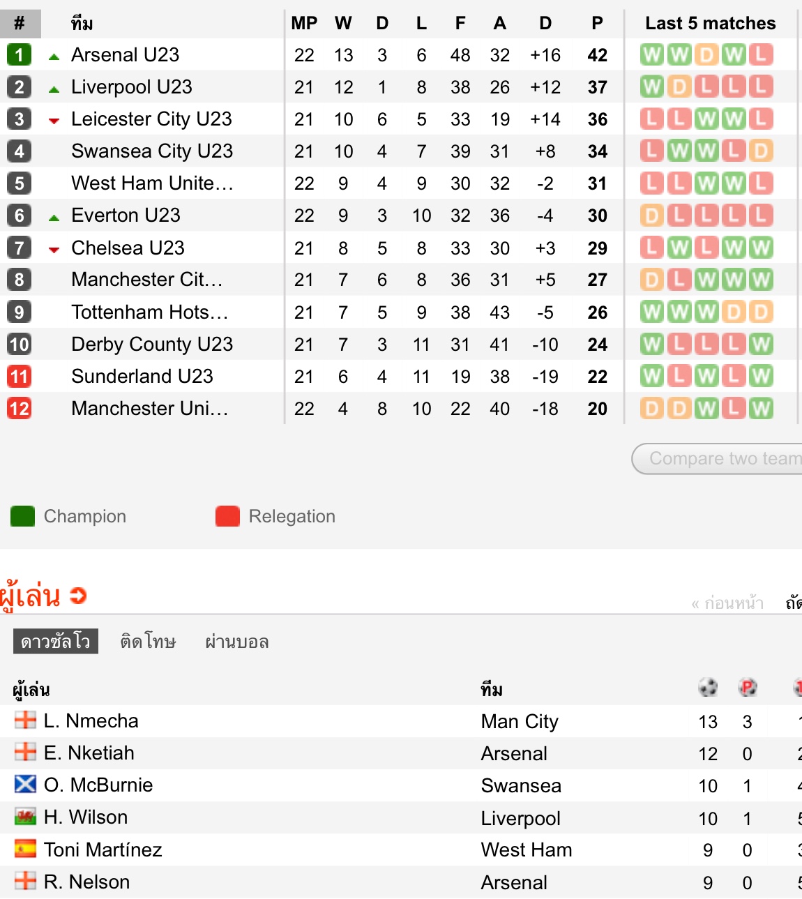The width and height of the screenshot is (802, 899).
Task: Open the Arsenal U23 team link
Action: point(126,54)
